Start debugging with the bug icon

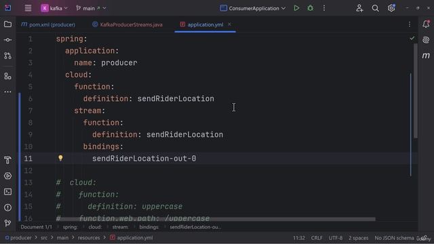311,8
